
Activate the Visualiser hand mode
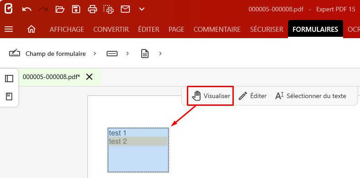pos(211,96)
